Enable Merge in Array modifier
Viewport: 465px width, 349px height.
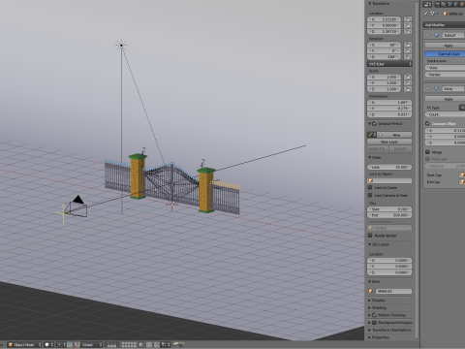tap(428, 152)
